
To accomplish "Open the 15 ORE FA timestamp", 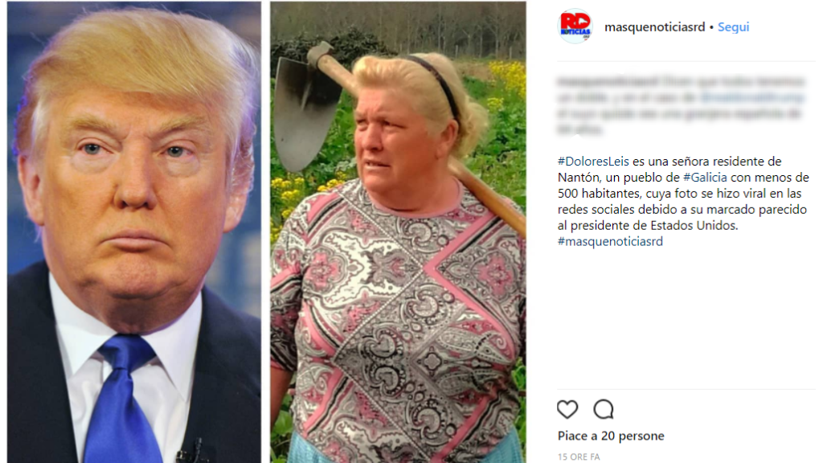I will [x=579, y=457].
